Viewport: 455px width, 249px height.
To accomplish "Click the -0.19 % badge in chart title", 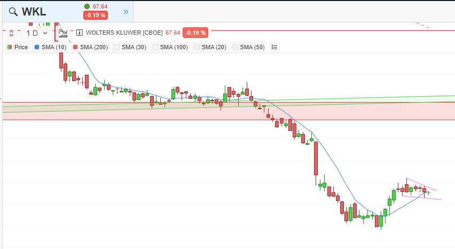I will [195, 33].
